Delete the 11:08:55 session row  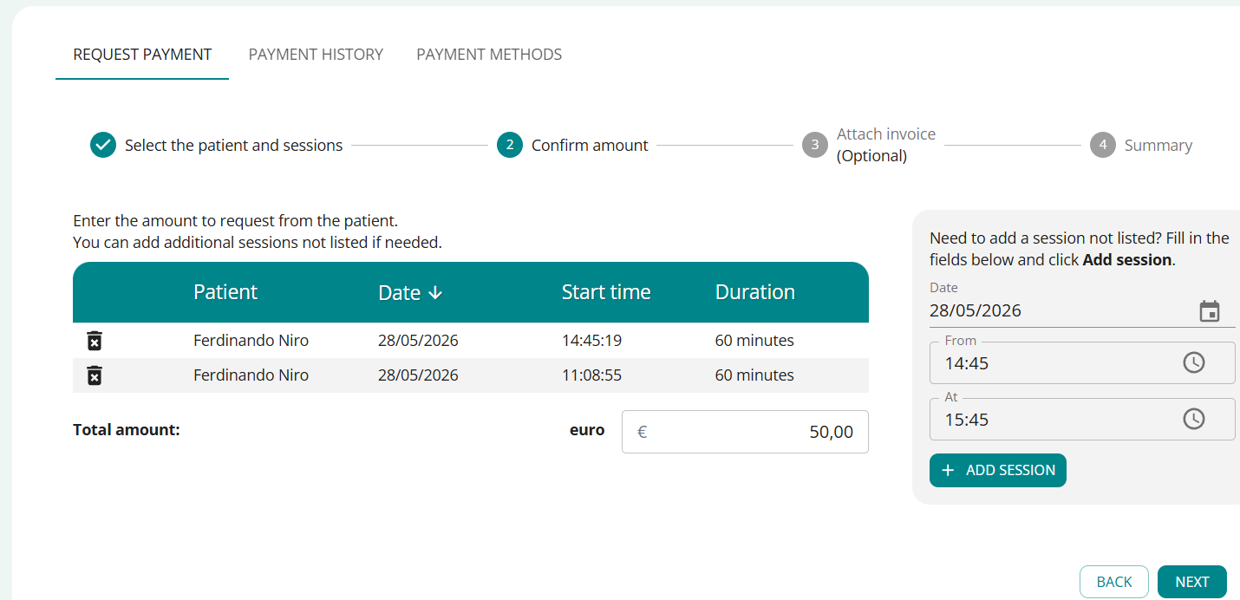pos(95,375)
